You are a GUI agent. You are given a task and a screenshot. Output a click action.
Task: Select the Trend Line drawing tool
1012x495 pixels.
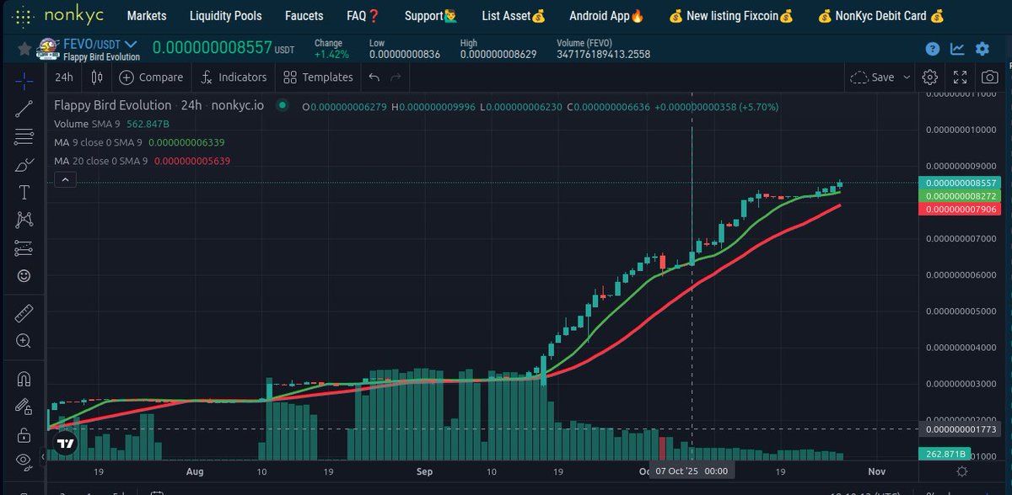(x=24, y=109)
